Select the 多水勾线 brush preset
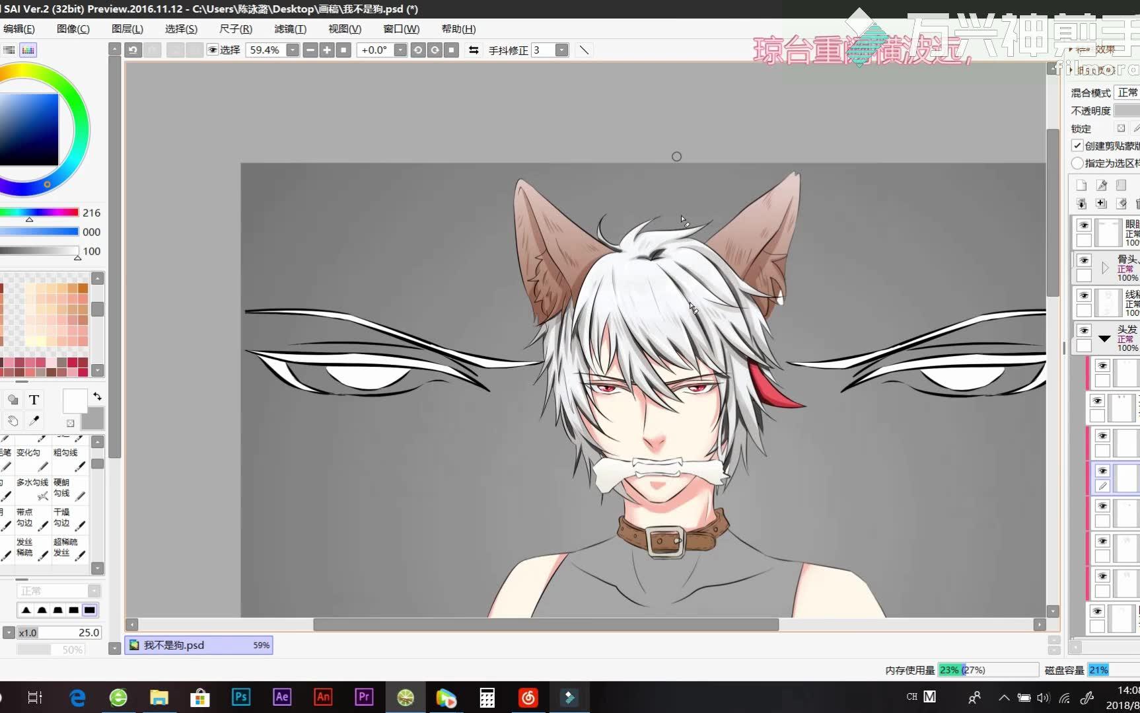 [x=32, y=490]
